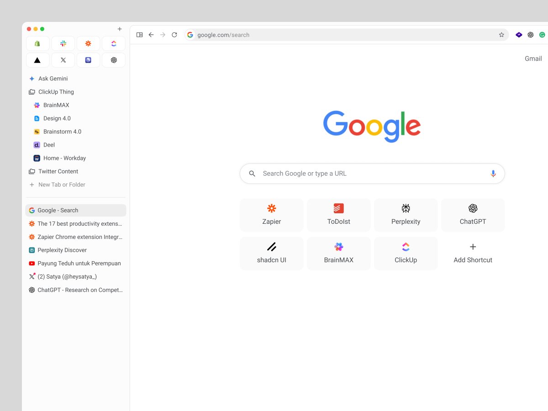The height and width of the screenshot is (411, 548).
Task: Open the shadcn UI shortcut tile
Action: (x=272, y=253)
